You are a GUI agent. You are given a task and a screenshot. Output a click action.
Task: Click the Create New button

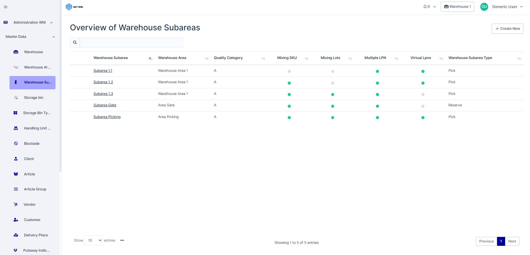(507, 29)
